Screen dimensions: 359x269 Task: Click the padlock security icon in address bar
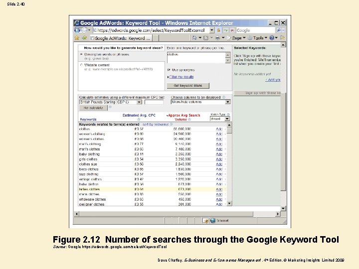218,30
